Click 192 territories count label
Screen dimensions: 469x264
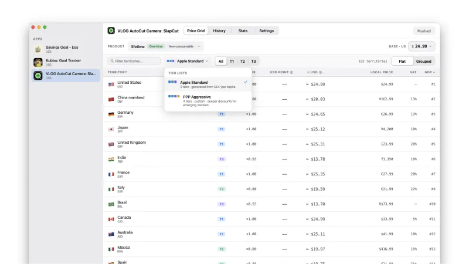(x=373, y=61)
